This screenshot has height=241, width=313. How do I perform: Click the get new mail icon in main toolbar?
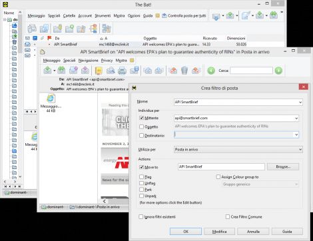point(216,16)
